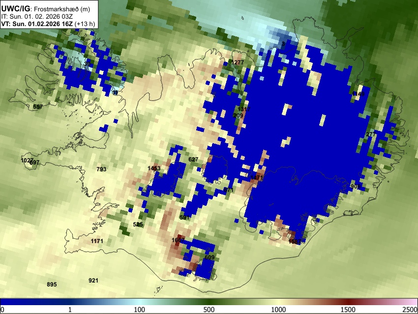Click the dark green section of the color scale
The height and width of the screenshot is (314, 418).
coord(209,302)
